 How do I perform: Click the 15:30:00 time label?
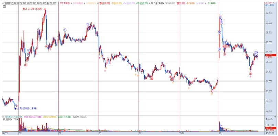point(270,133)
